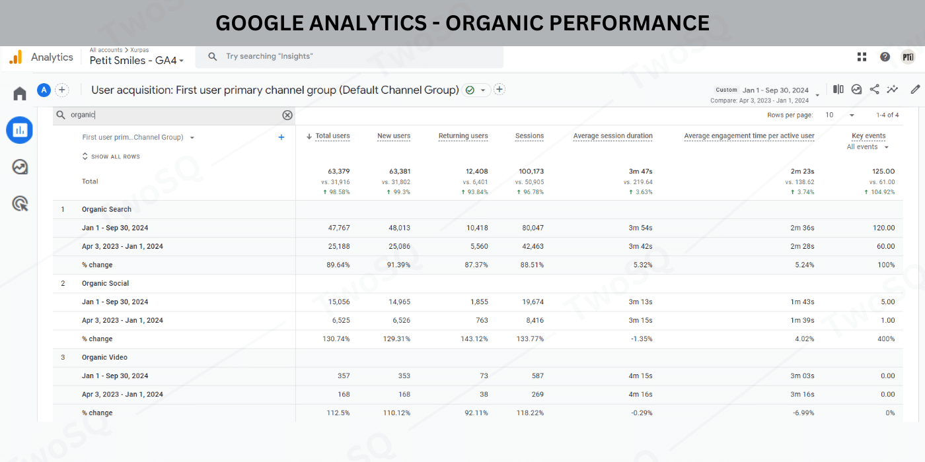
Task: Click SHOW ALL ROWS toggle
Action: [x=111, y=156]
